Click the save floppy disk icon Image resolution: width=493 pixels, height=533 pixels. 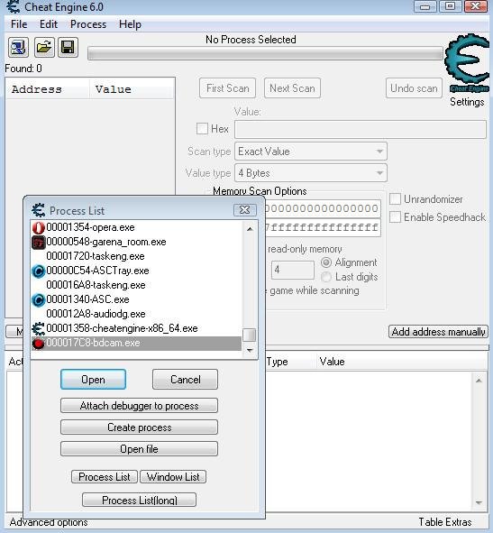(68, 47)
